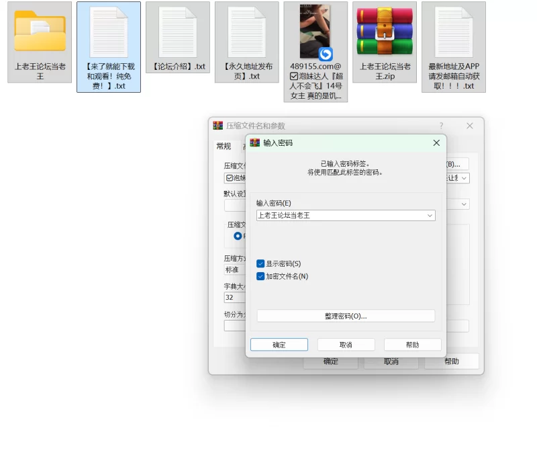Click the 整理密码(O)... button
The height and width of the screenshot is (461, 537).
click(x=346, y=316)
